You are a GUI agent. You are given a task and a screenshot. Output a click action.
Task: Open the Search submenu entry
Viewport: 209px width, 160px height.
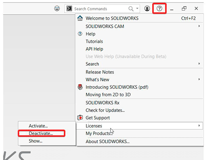point(140,64)
